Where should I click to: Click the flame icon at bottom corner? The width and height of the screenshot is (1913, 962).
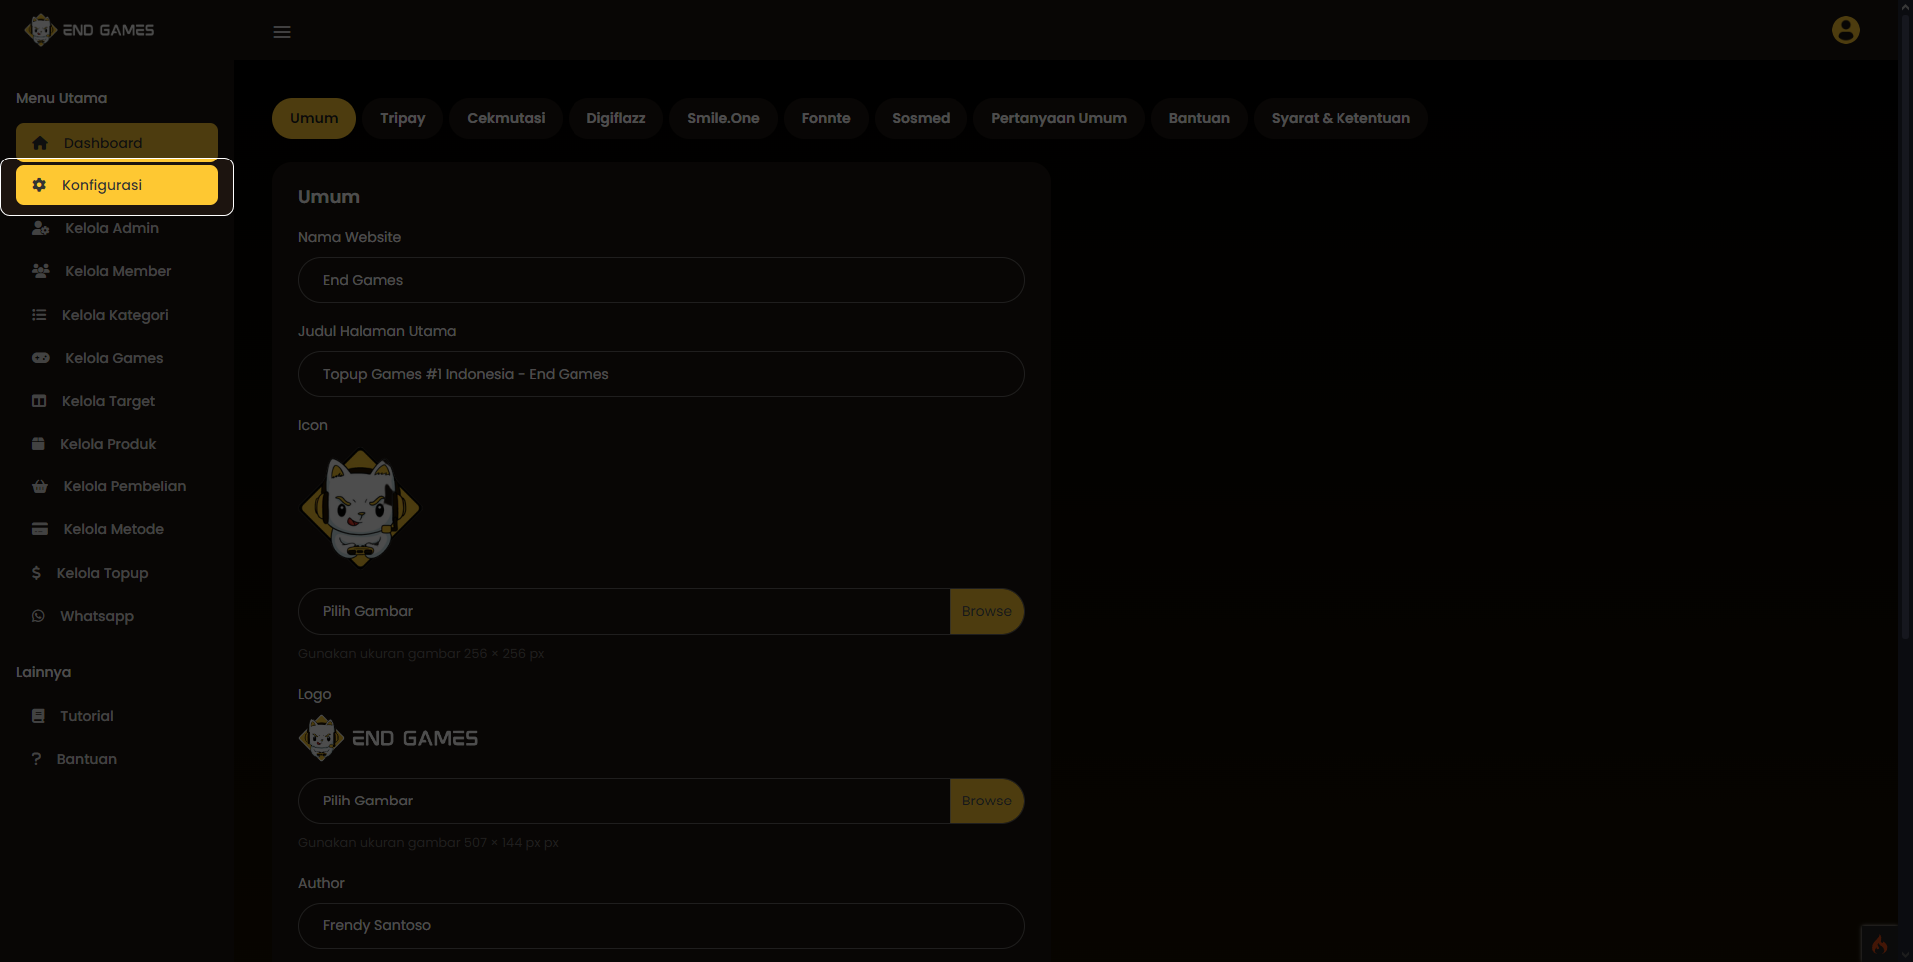[x=1879, y=944]
